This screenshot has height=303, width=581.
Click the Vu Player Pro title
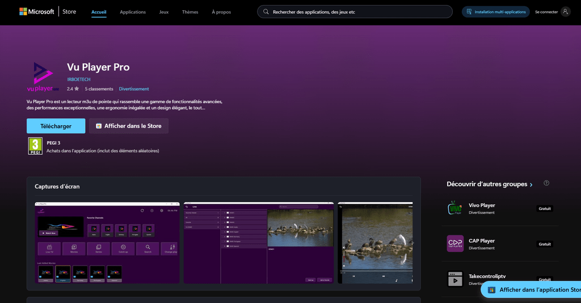(98, 67)
